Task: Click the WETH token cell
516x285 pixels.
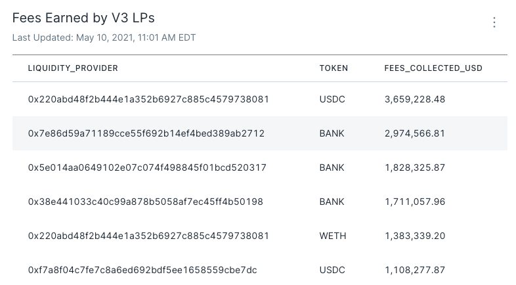Action: point(333,236)
